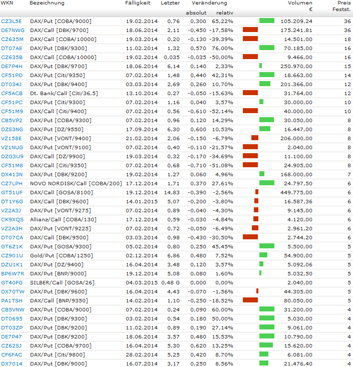Open WKN link BP6W7R
Screen dimensions: 353x367
(x=13, y=273)
